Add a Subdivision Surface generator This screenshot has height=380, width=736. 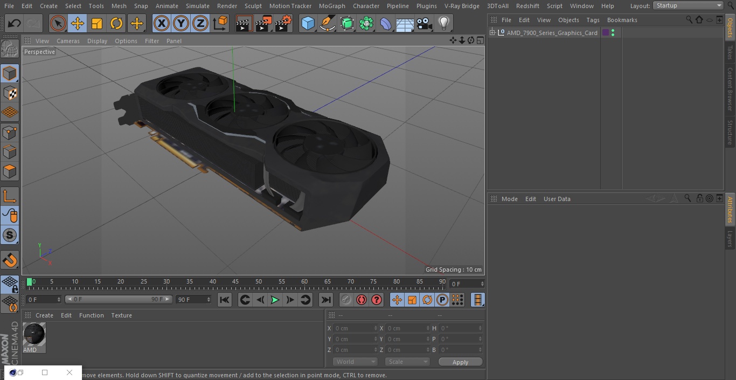tap(347, 23)
